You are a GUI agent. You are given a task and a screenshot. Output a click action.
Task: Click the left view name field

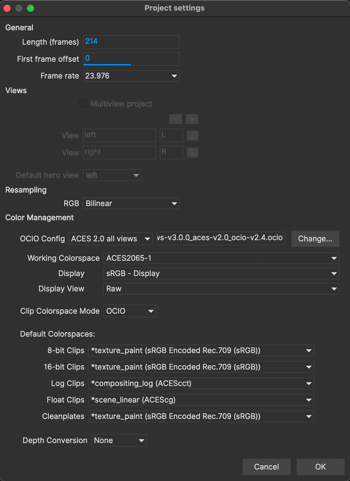pos(120,136)
